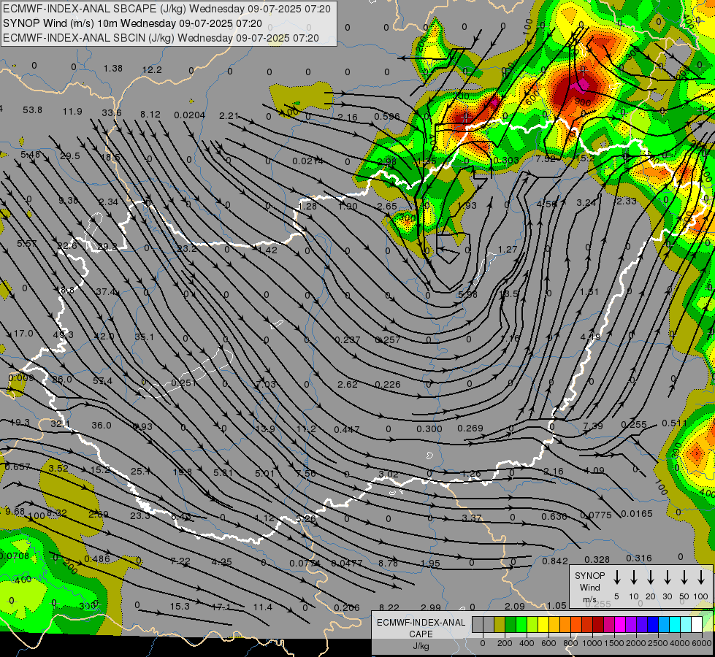This screenshot has width=715, height=657.
Task: Click the 1.38 CIN value
Action: (x=112, y=69)
